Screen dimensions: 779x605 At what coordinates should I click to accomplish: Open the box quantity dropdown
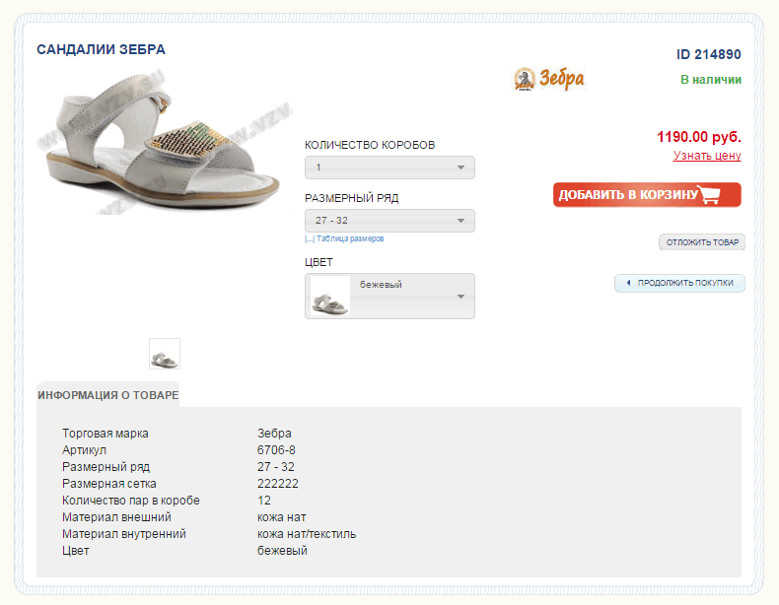[389, 168]
